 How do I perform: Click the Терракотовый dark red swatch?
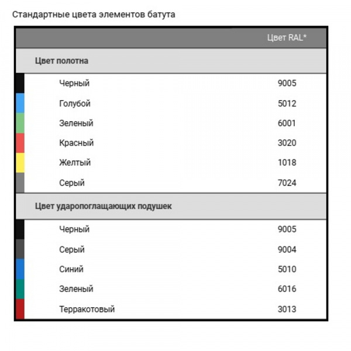(20, 309)
